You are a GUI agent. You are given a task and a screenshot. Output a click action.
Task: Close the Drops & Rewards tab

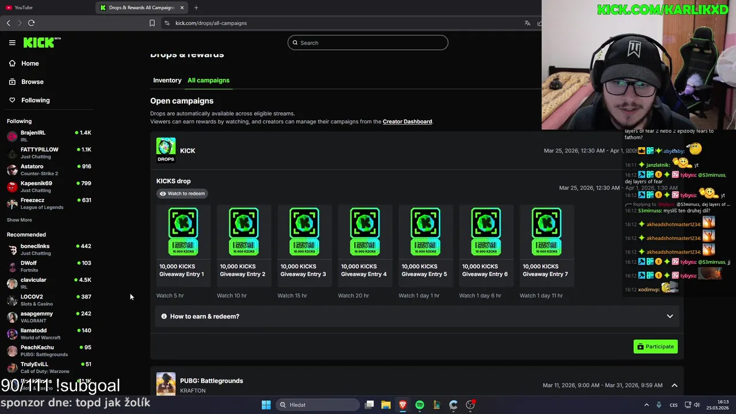[182, 7]
